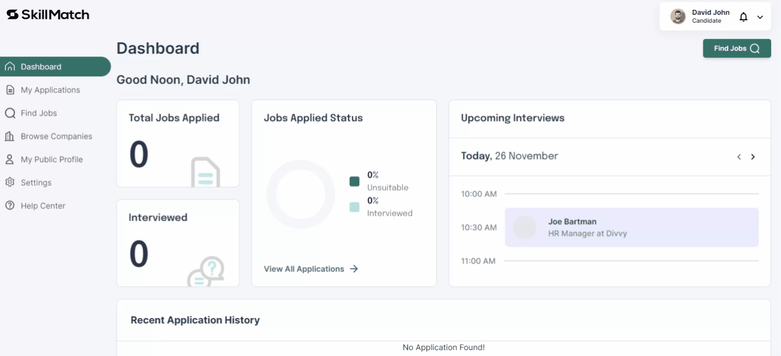Screen dimensions: 781x356
Task: Click the My Applications document icon
Action: click(x=10, y=90)
